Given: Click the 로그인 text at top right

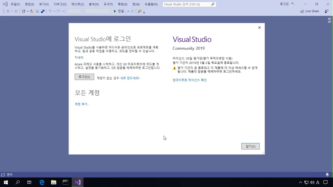Looking at the screenshot, I should coord(284,4).
